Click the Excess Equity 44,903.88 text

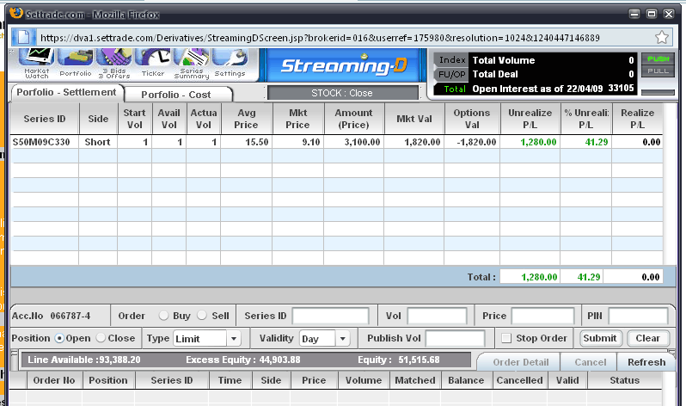point(242,360)
